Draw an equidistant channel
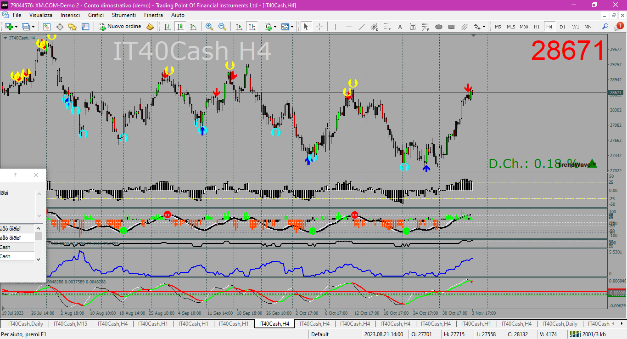627x339 pixels. point(375,27)
